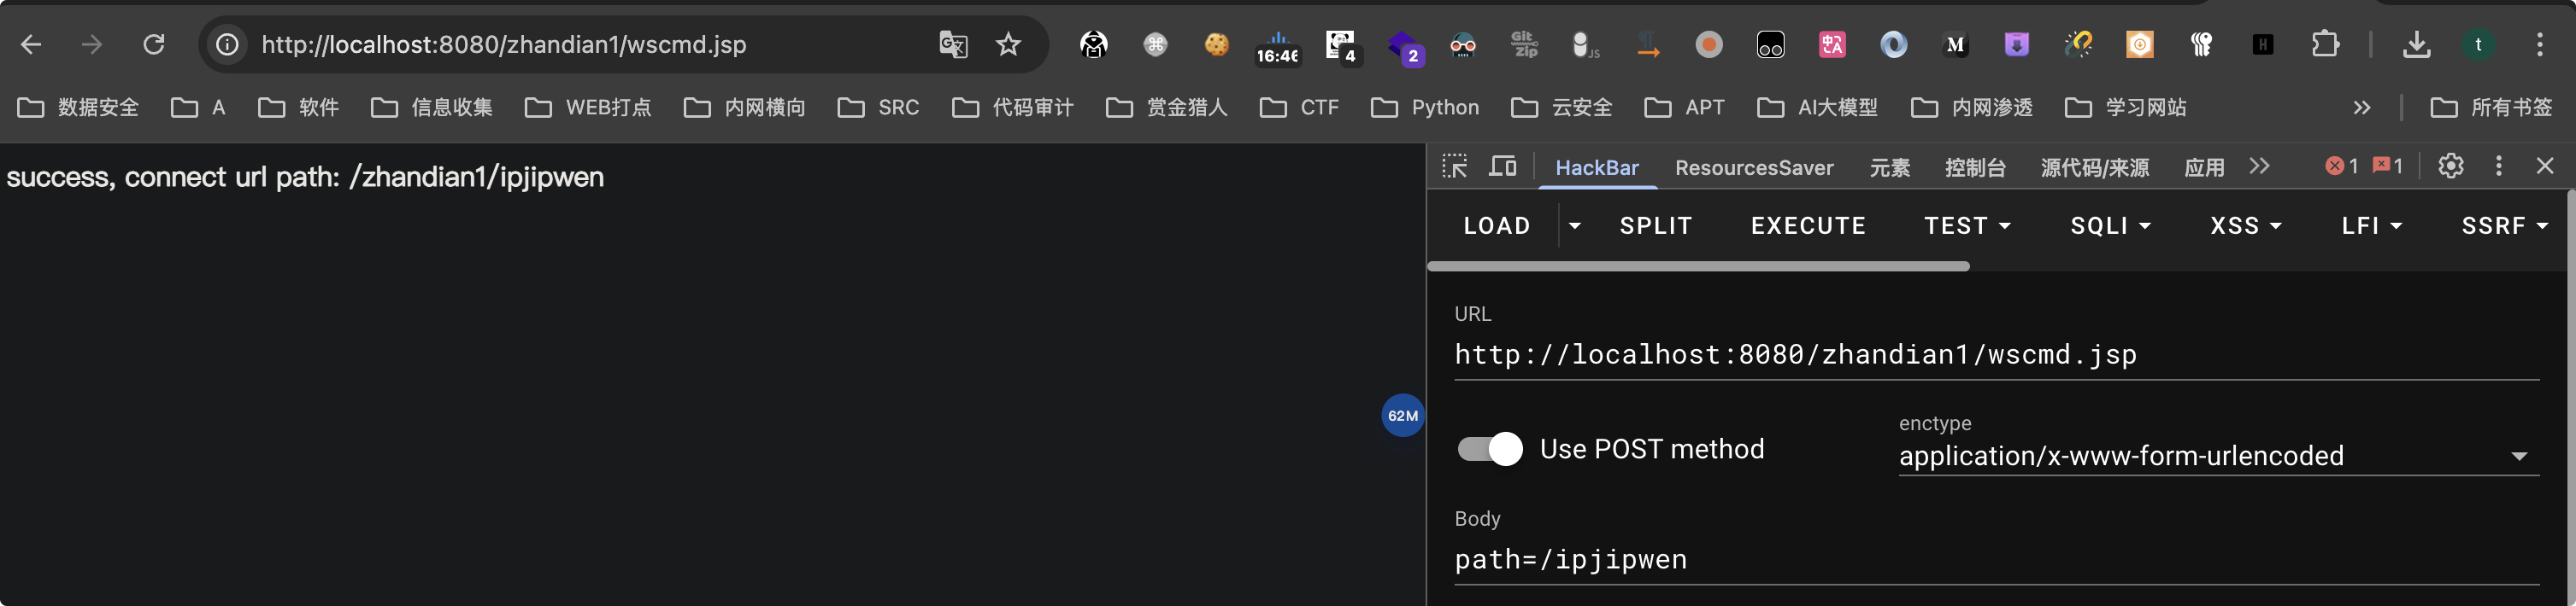
Task: Turn off Use POST method switch
Action: [1489, 449]
